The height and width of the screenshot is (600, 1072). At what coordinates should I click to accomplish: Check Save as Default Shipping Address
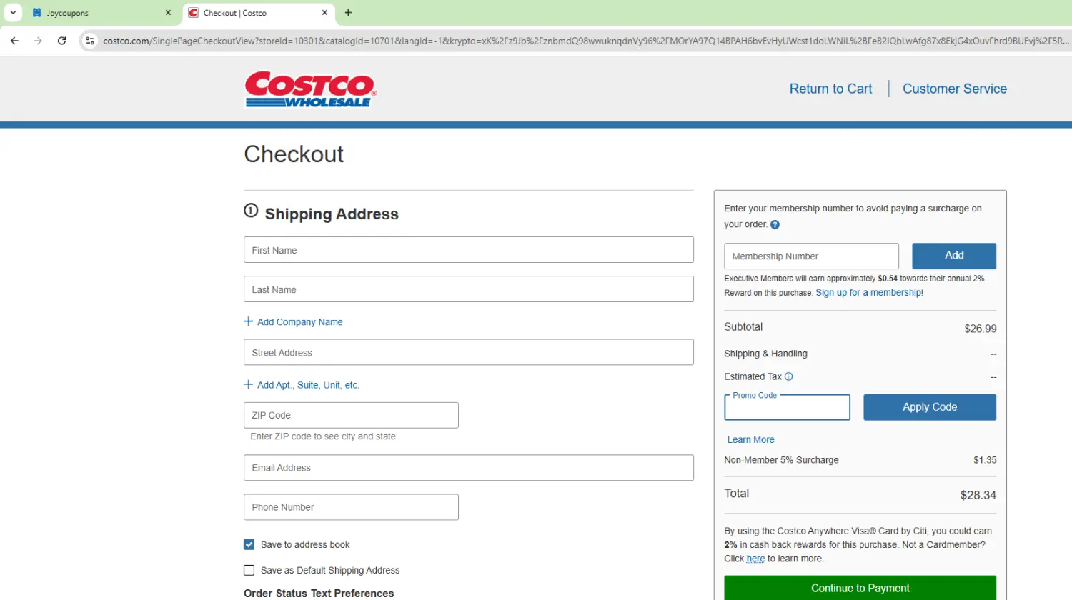coord(249,571)
